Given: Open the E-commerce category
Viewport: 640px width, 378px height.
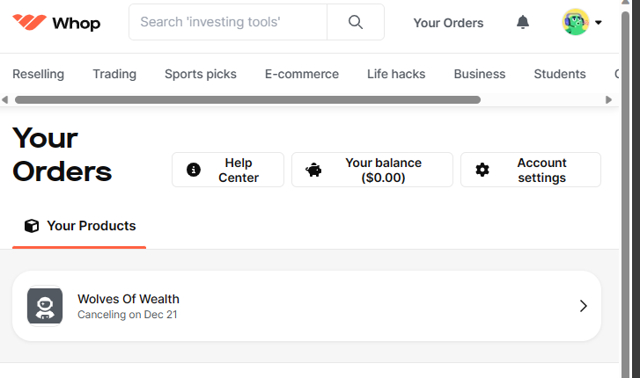Looking at the screenshot, I should pyautogui.click(x=302, y=74).
